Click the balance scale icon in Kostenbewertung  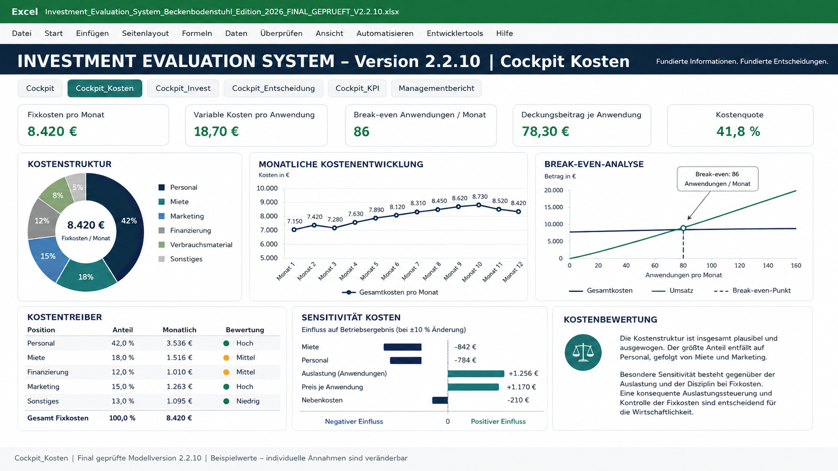coord(583,352)
